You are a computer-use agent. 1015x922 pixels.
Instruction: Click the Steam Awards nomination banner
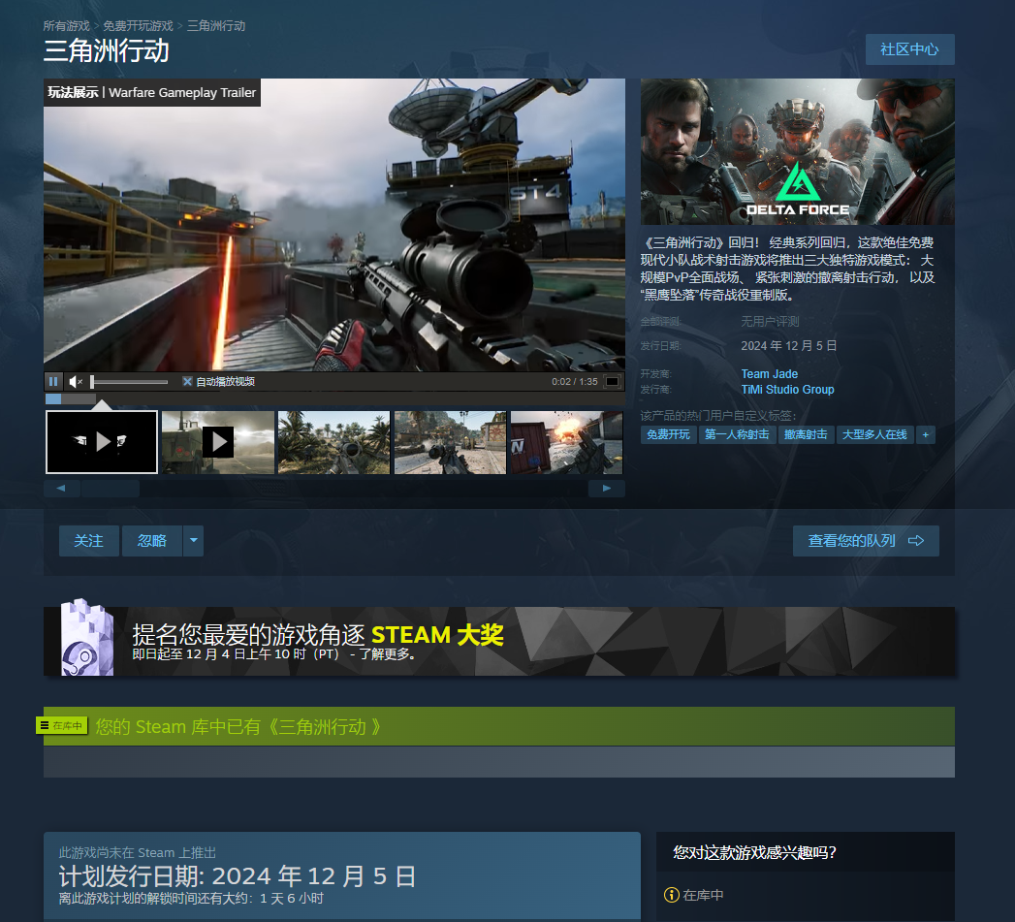pos(499,641)
